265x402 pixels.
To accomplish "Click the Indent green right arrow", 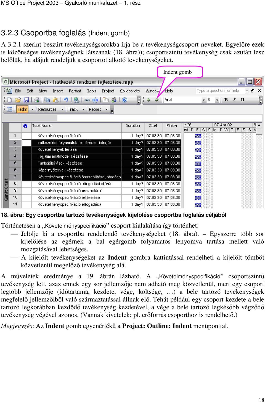I will click(157, 100).
